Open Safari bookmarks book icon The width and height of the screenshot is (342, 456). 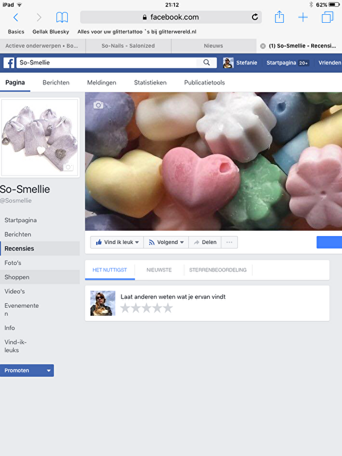point(62,18)
